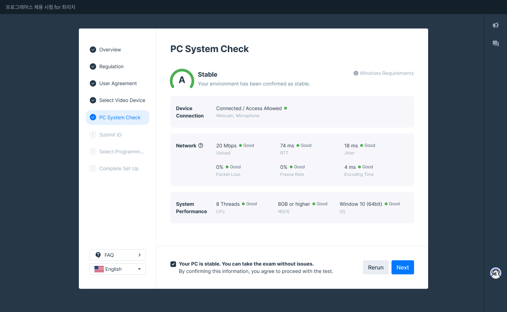The width and height of the screenshot is (507, 312).
Task: Click the support agent avatar icon
Action: click(496, 273)
